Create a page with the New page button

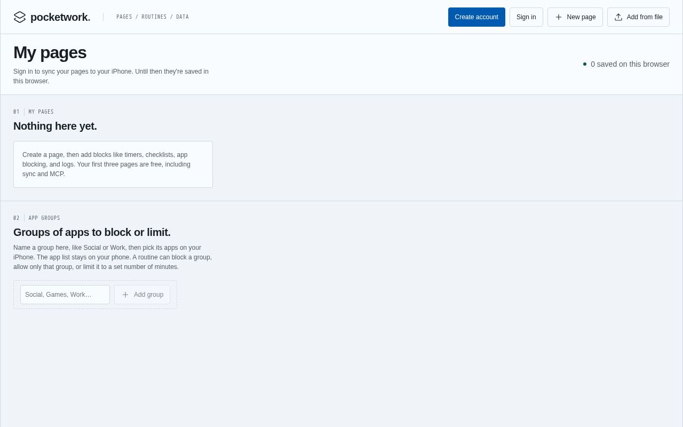575,17
